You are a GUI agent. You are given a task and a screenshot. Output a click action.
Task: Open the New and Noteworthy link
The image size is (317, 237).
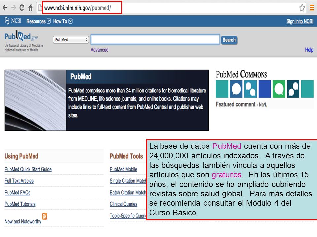tap(23, 221)
